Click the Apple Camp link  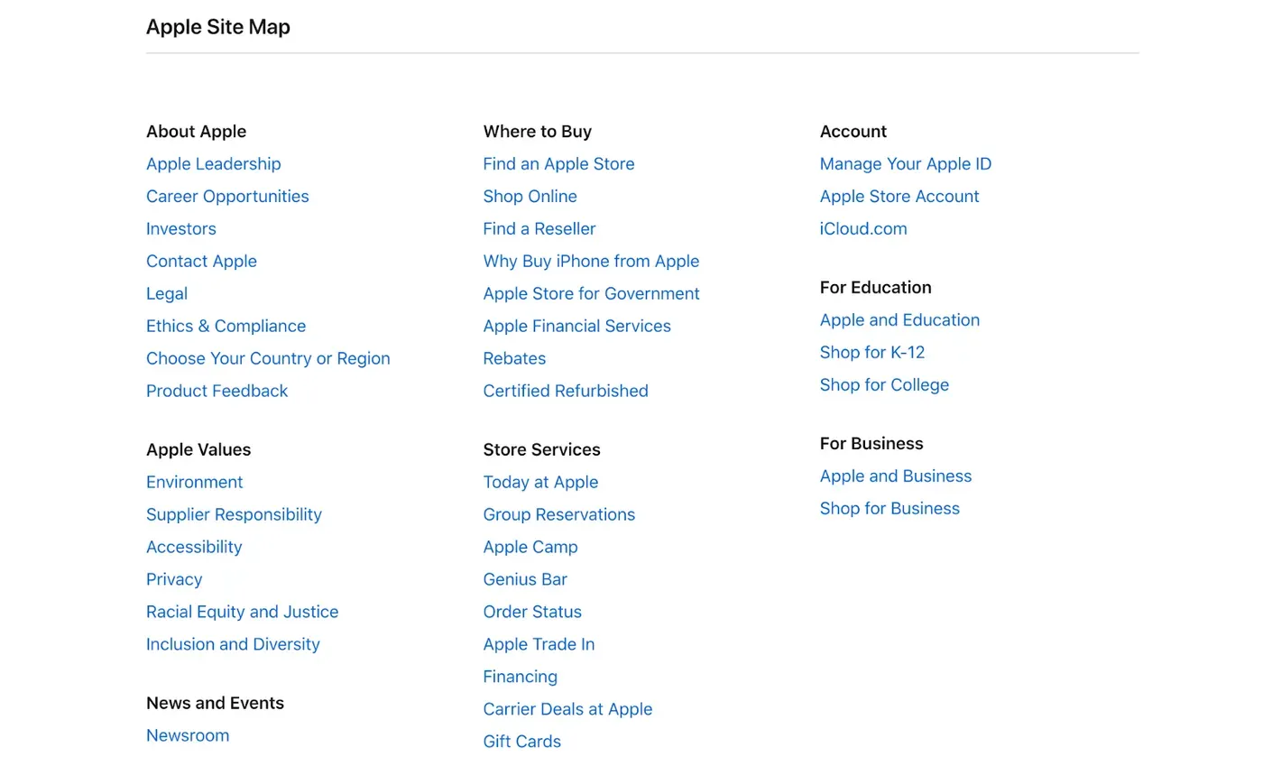(x=530, y=547)
